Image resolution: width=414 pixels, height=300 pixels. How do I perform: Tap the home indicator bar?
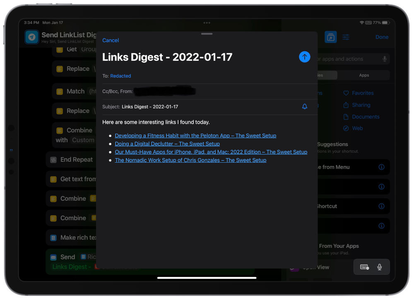[207, 278]
